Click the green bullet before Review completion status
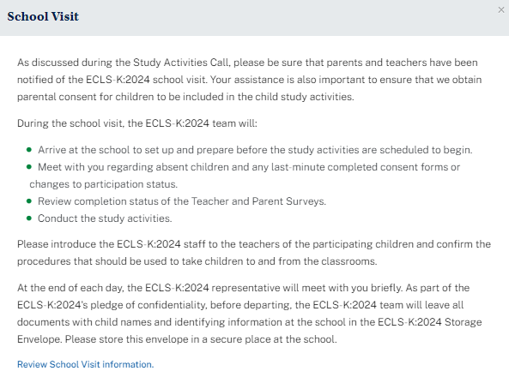 pyautogui.click(x=29, y=201)
